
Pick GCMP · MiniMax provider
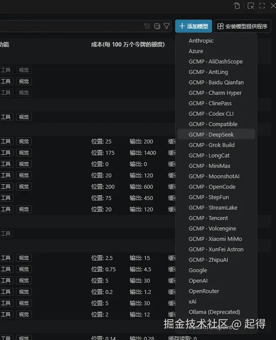pyautogui.click(x=216, y=166)
